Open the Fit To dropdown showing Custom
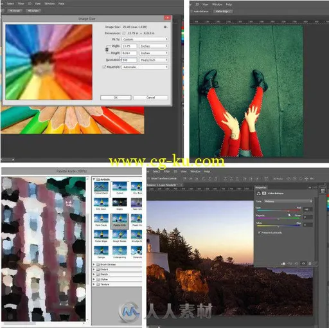Image resolution: width=329 pixels, height=328 pixels. tap(145, 39)
